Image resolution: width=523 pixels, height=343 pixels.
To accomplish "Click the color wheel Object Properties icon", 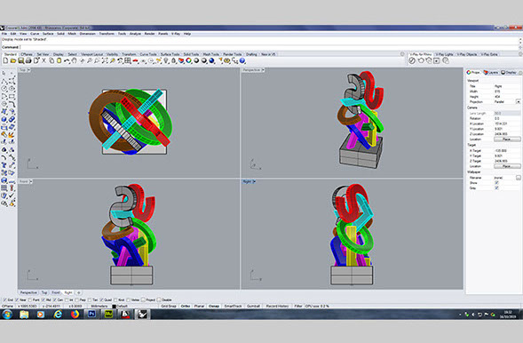I will click(x=189, y=60).
